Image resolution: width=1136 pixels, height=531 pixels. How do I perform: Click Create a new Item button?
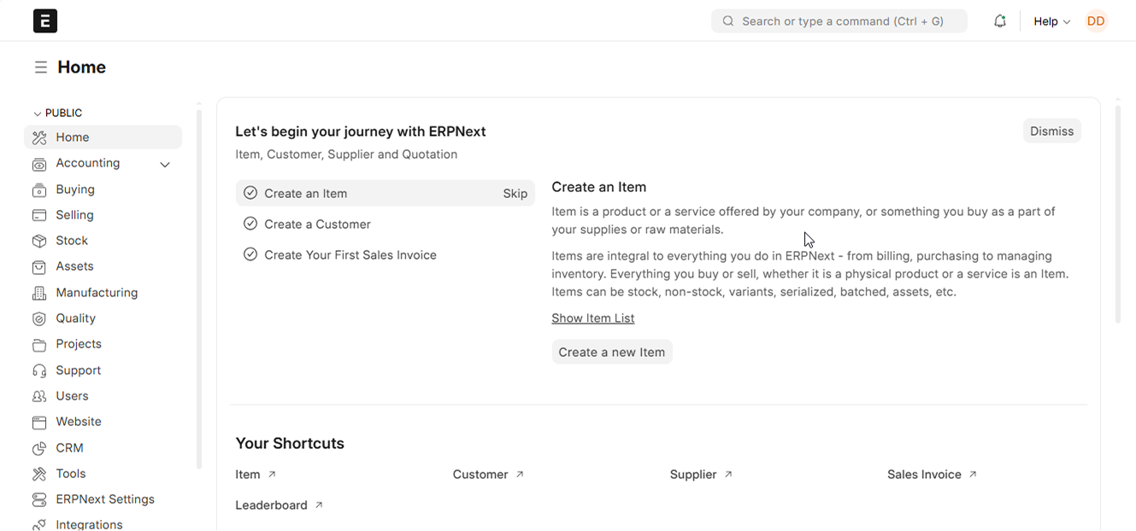click(612, 352)
